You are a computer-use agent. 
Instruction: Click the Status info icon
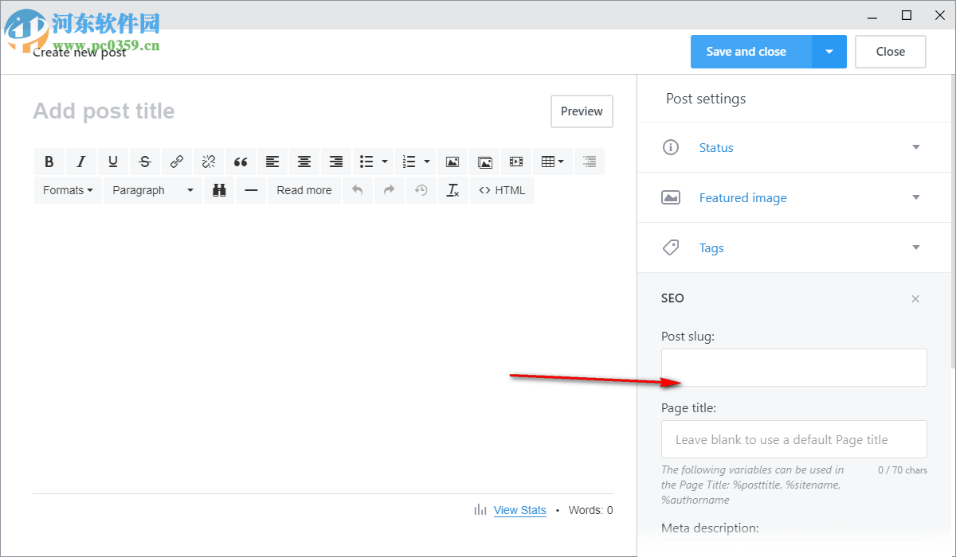[671, 147]
